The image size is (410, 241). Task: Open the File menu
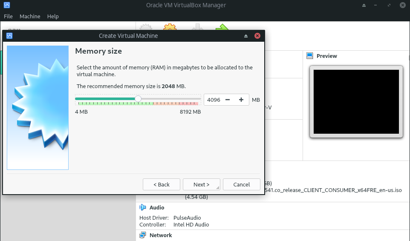point(8,16)
